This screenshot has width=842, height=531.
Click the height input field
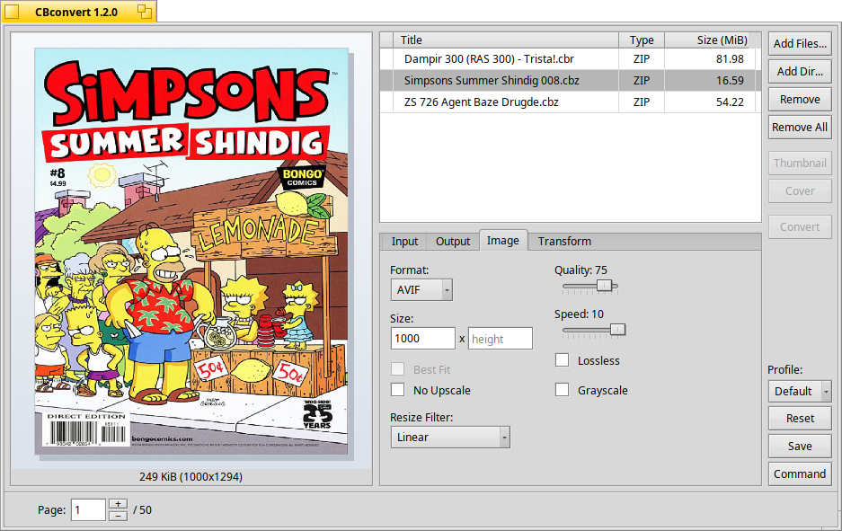point(500,338)
